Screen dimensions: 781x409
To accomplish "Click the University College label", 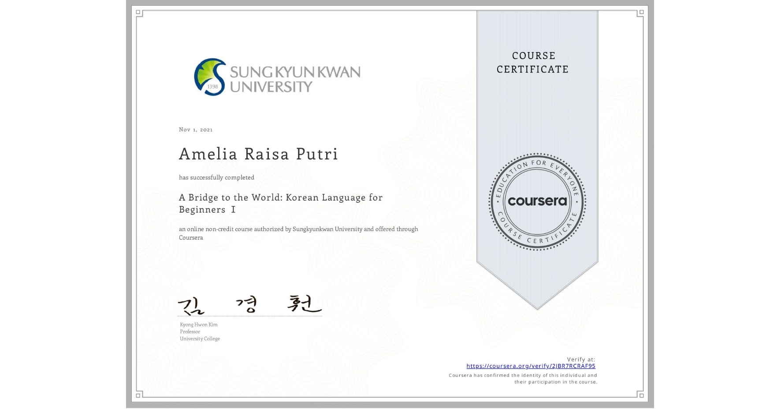I will (199, 338).
